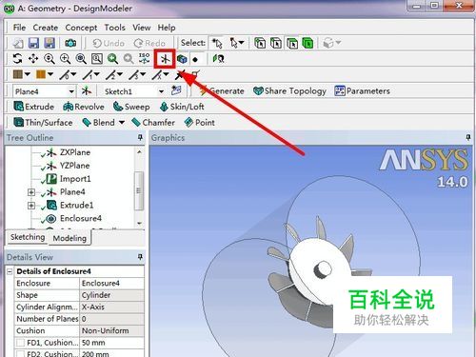The height and width of the screenshot is (357, 476).
Task: Set the Isometric view with ISO icon
Action: [145, 58]
